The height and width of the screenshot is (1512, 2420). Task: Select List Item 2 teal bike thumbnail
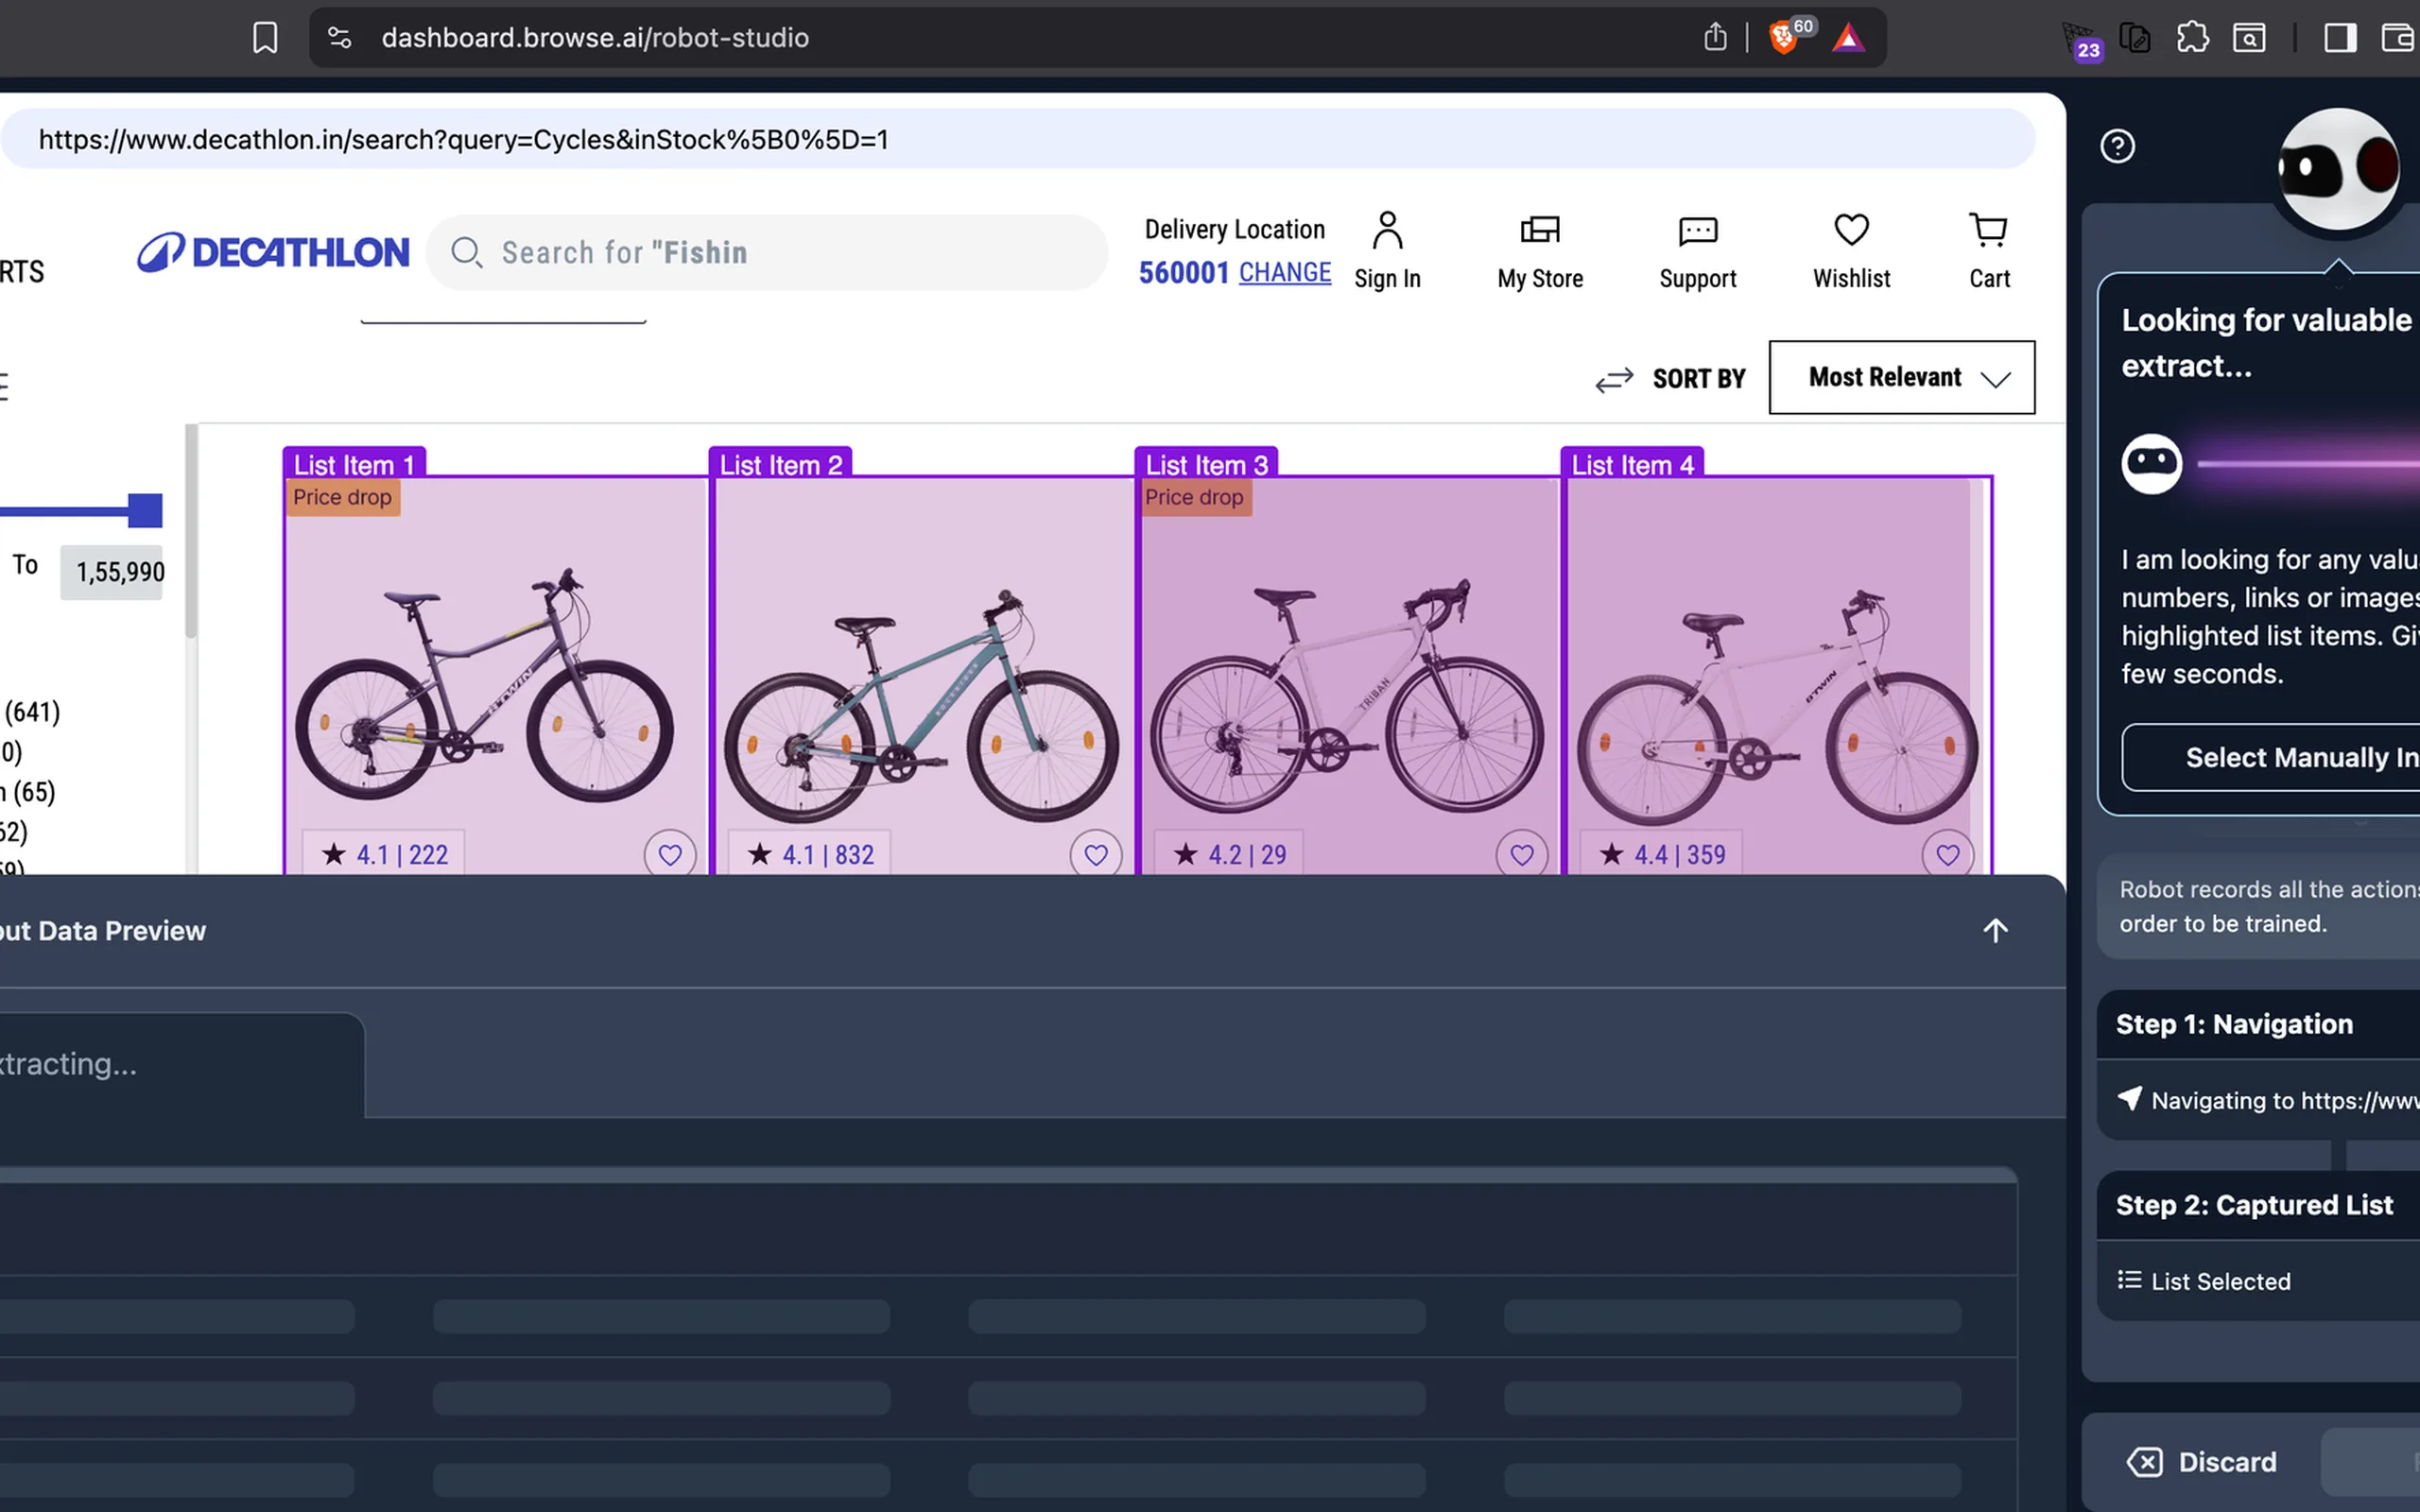point(922,675)
